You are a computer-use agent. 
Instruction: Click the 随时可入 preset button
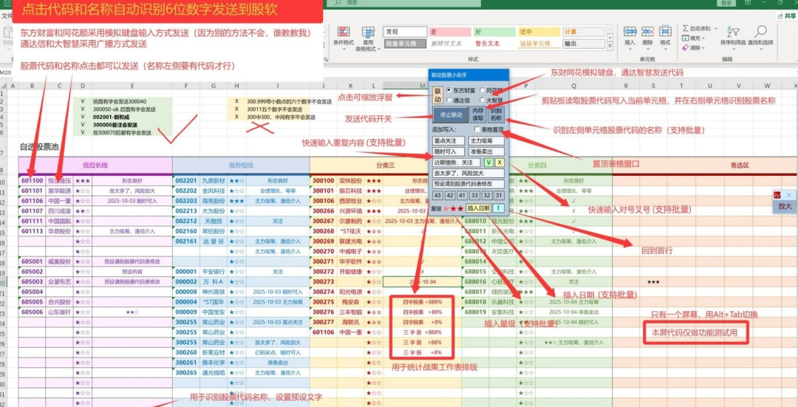[x=449, y=151]
